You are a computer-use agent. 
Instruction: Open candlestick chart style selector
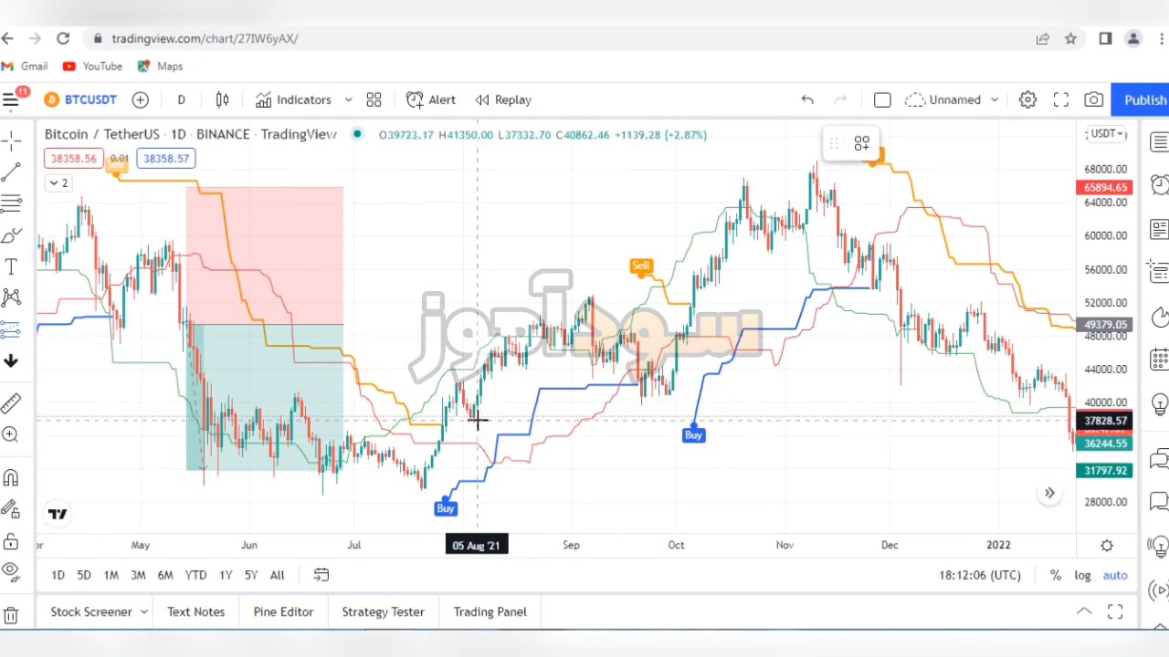coord(222,99)
